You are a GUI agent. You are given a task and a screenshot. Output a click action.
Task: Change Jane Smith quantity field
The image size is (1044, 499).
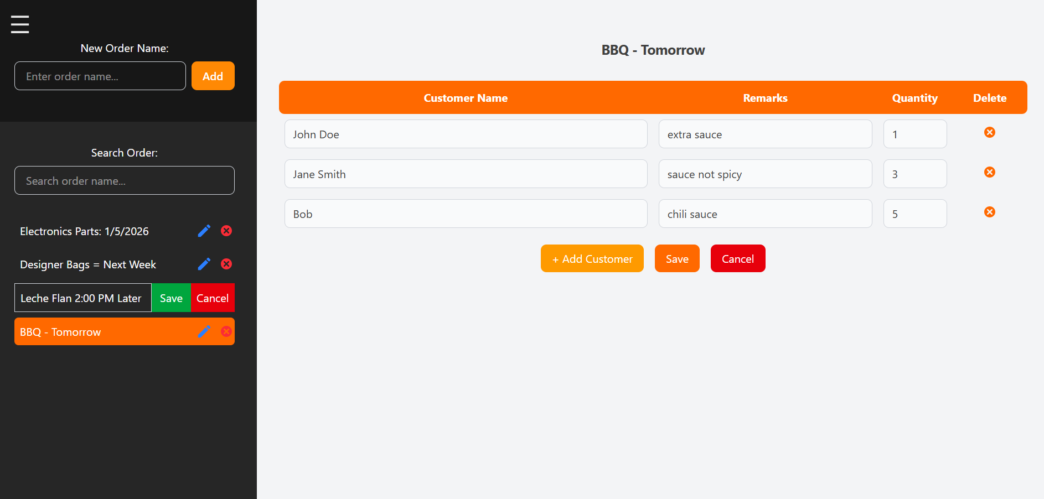click(x=915, y=174)
